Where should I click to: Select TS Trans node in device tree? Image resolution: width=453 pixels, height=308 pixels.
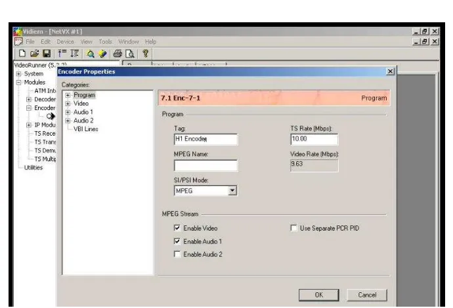[x=45, y=142]
